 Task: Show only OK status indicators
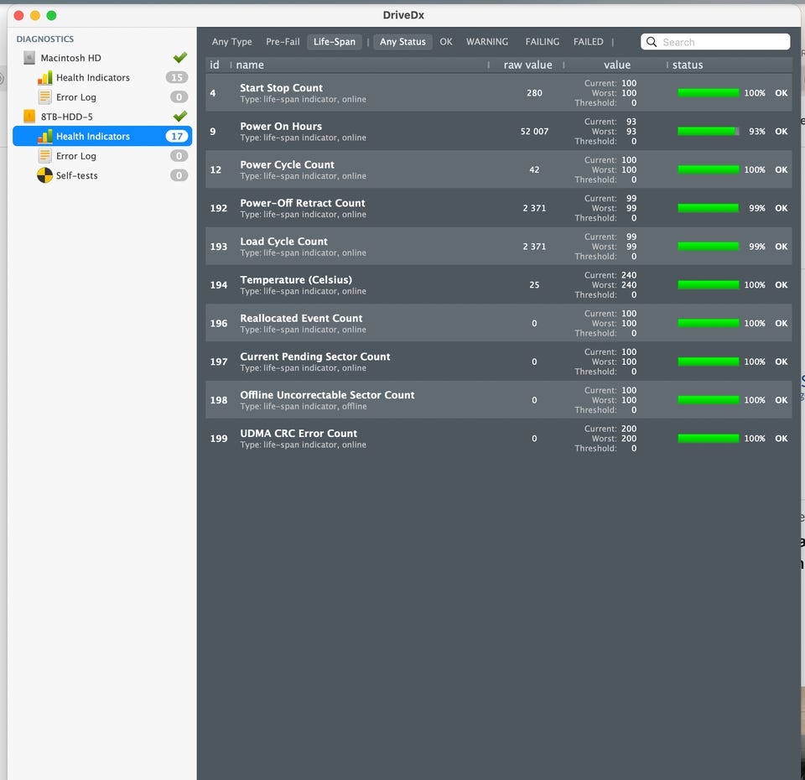pos(446,42)
